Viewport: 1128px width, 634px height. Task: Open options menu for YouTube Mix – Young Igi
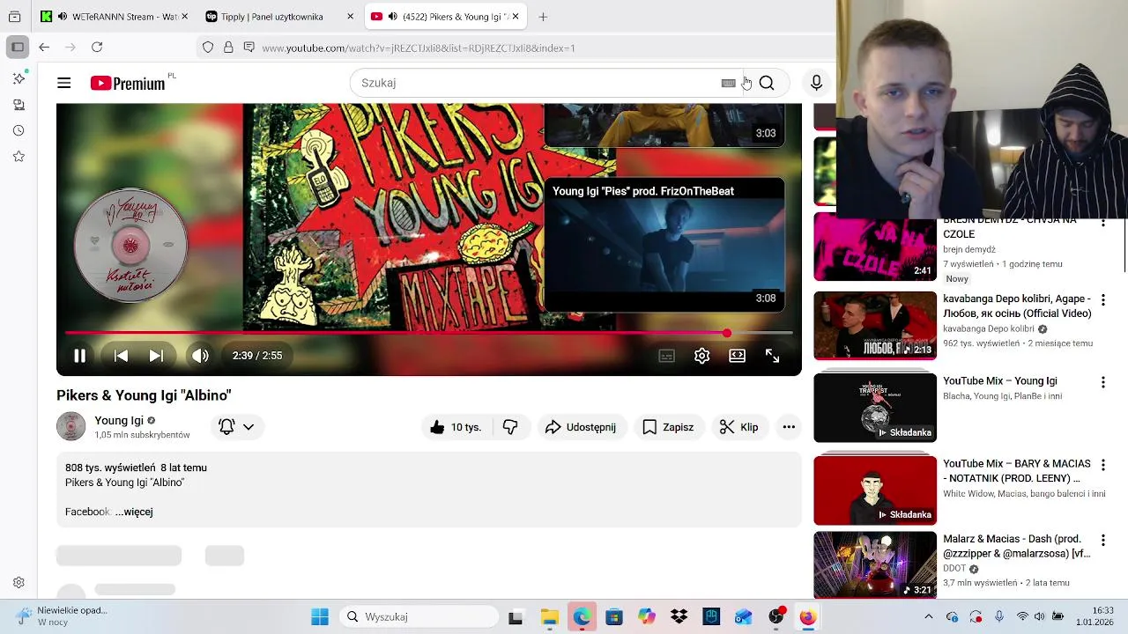(1102, 382)
